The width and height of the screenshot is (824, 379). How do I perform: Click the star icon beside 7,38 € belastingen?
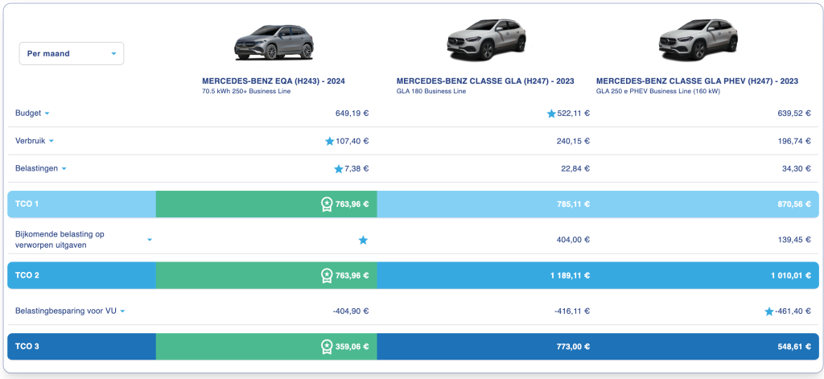[338, 169]
